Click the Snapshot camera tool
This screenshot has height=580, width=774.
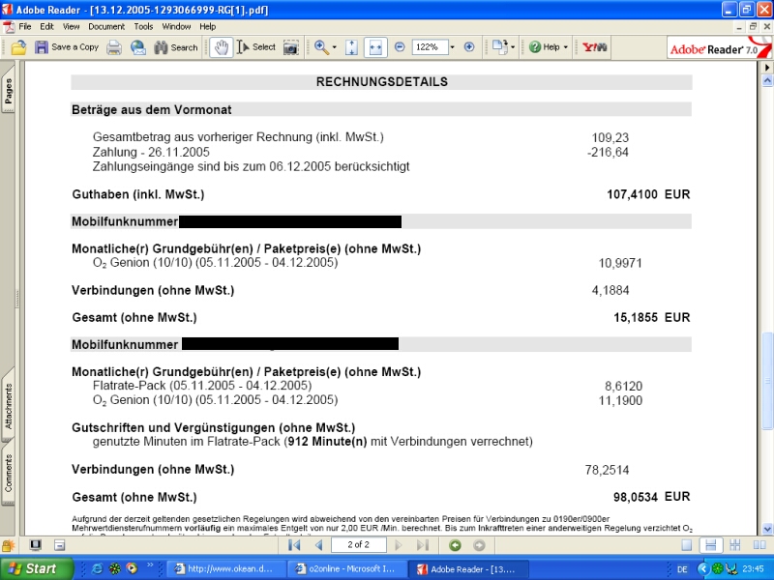(x=291, y=46)
